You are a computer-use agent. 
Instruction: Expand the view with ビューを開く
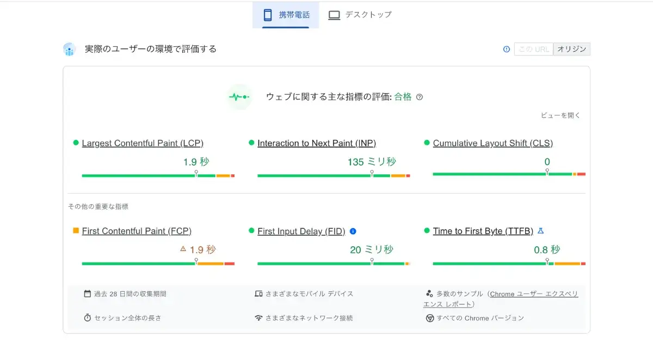(560, 115)
